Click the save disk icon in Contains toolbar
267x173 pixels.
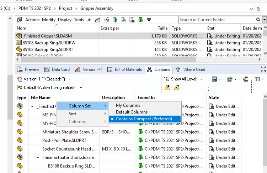coord(214,79)
